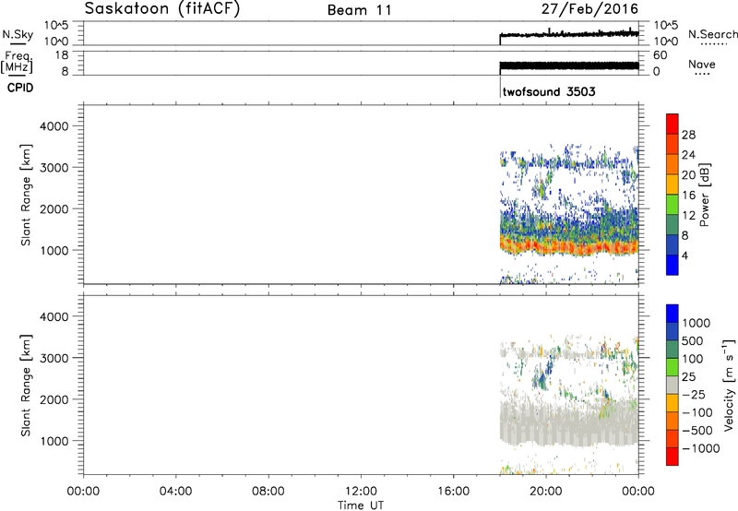
Task: Click the Power colorbar segment between 8 and 12
Action: 673,224
